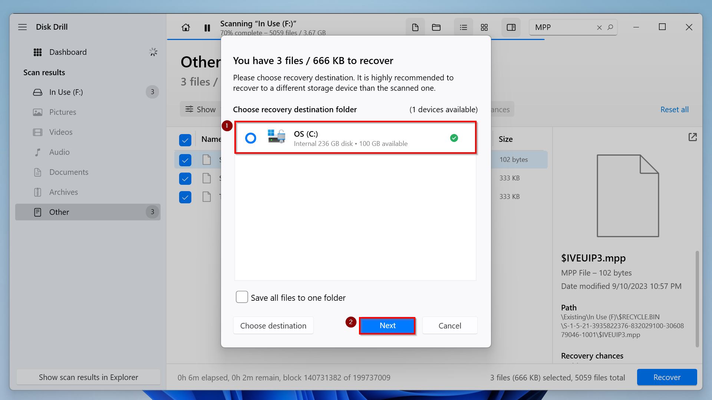Expand the Archives category in sidebar
The width and height of the screenshot is (712, 400).
63,191
